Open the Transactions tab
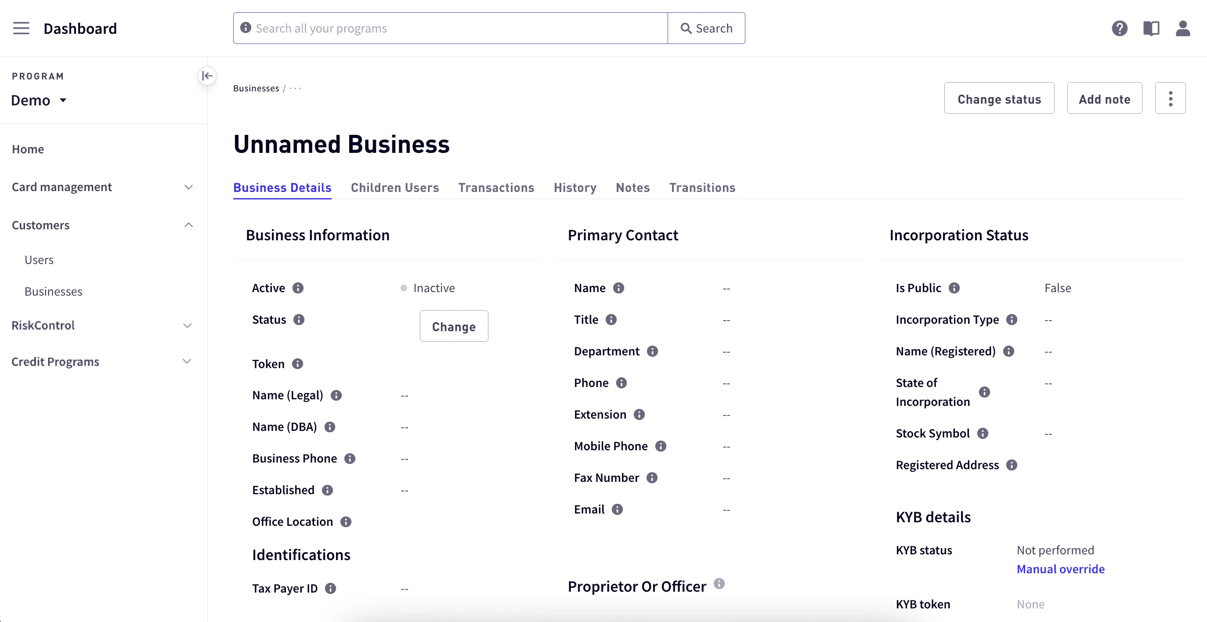 click(x=496, y=188)
